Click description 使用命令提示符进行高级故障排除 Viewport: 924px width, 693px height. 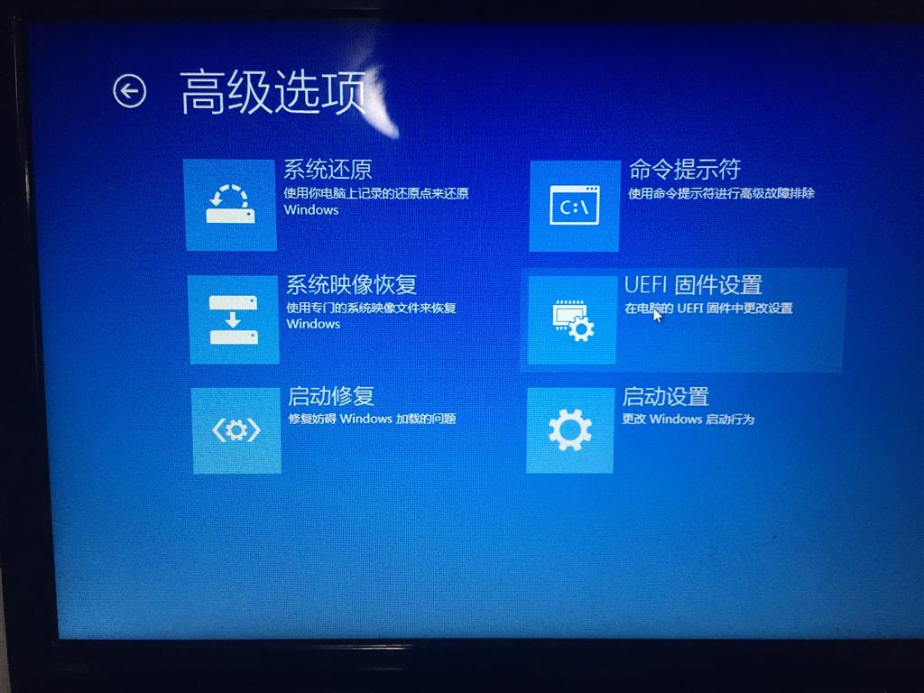721,193
